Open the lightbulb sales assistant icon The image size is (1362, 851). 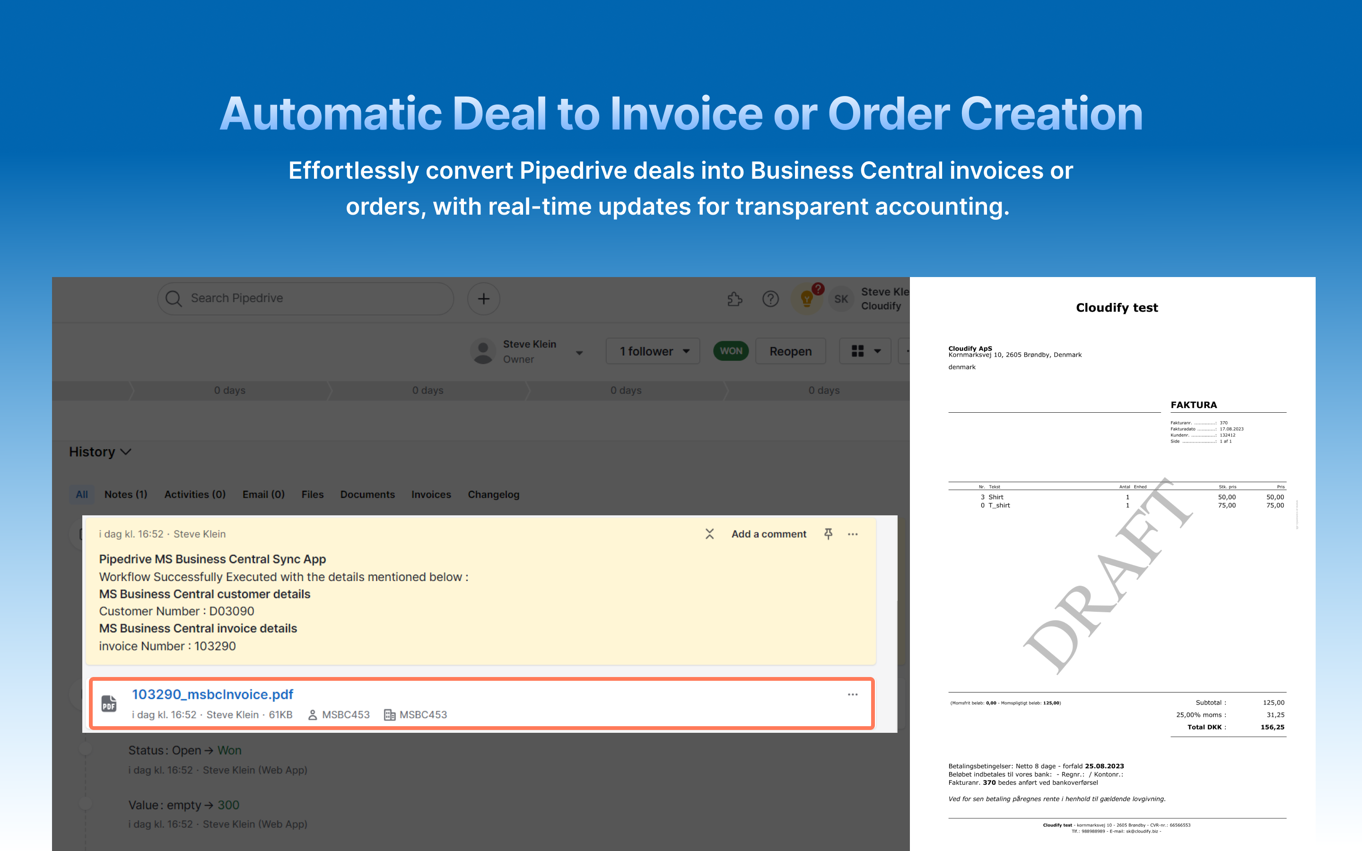point(806,299)
